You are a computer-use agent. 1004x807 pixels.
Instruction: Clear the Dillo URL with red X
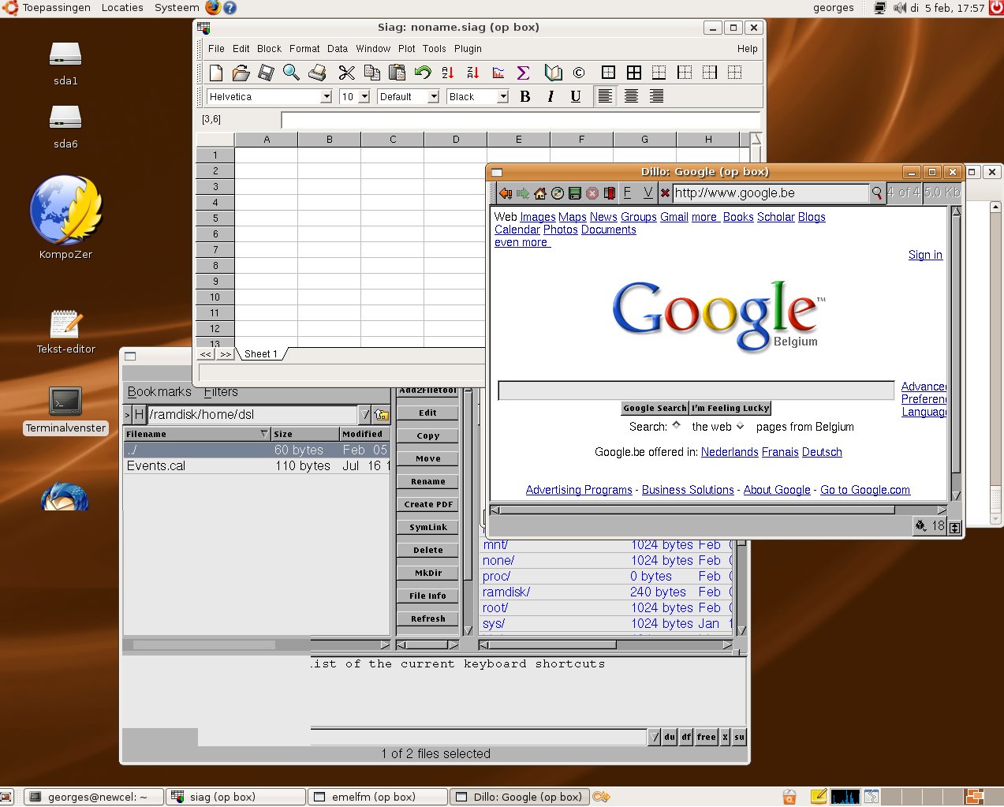click(665, 193)
